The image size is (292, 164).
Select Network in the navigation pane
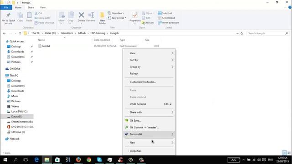(14, 138)
